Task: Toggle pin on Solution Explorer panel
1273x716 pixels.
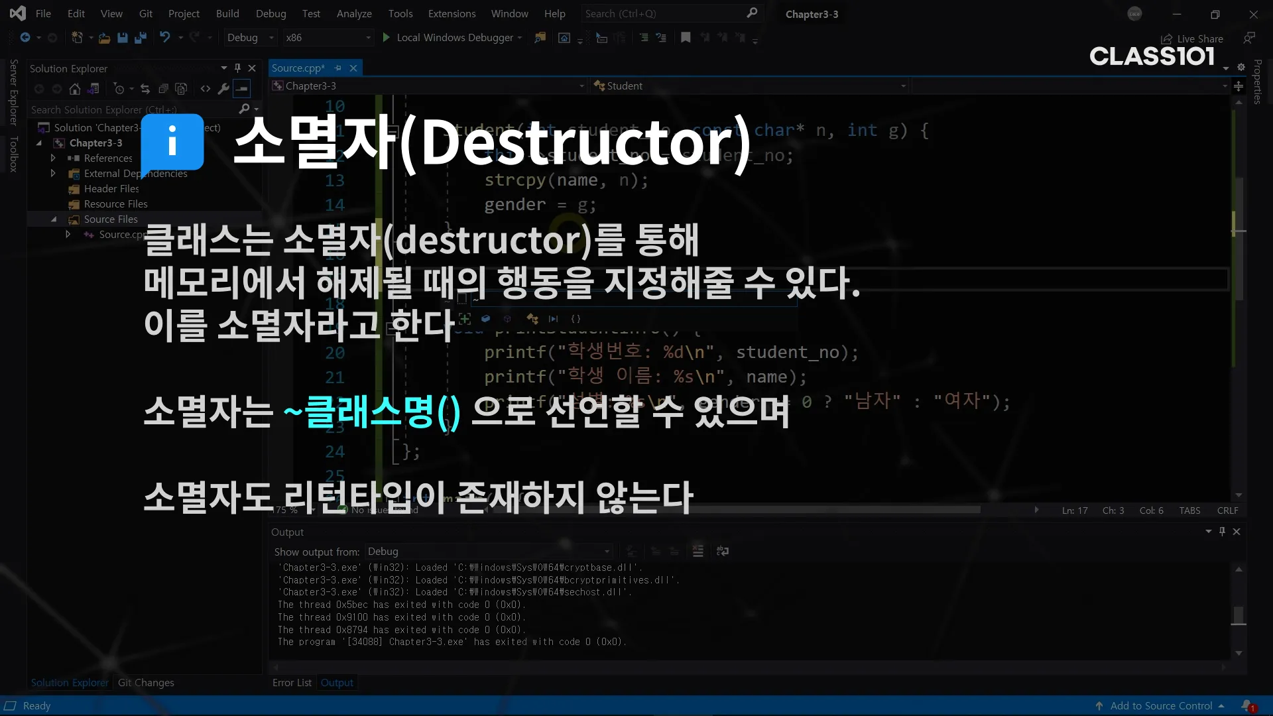Action: point(237,68)
